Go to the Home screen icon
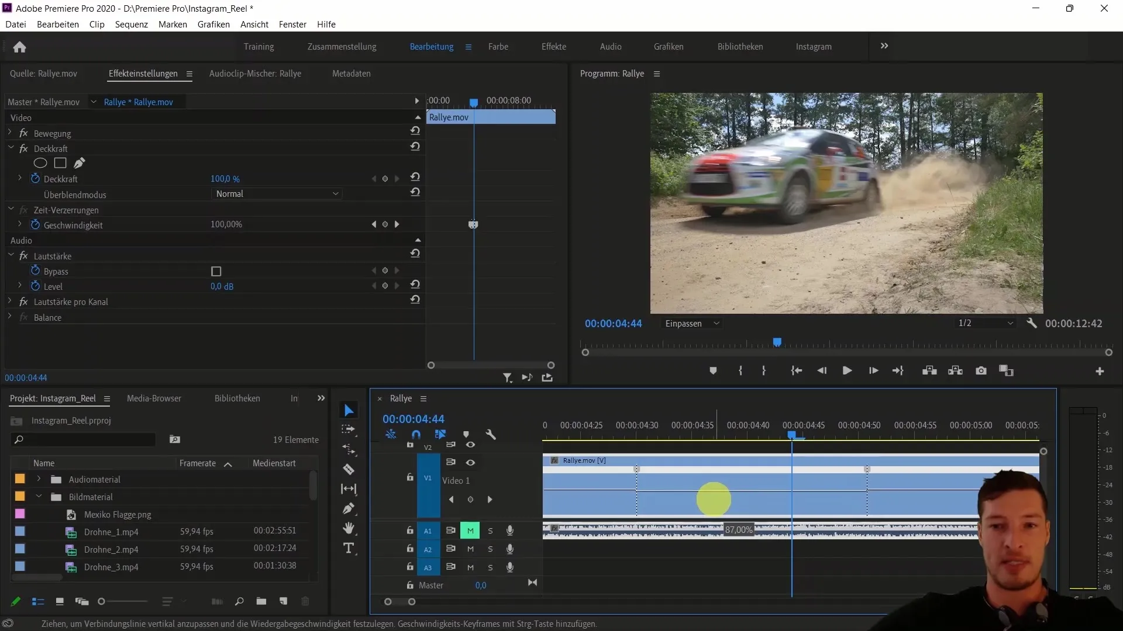 tap(19, 47)
